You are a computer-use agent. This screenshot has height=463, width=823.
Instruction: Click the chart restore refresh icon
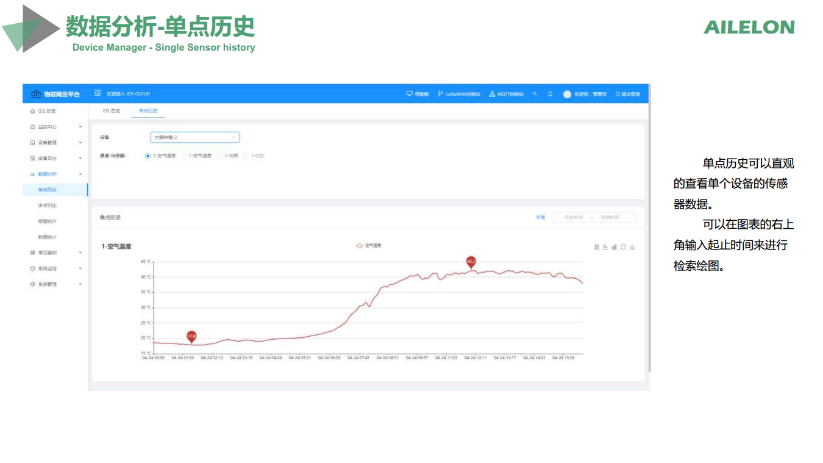(x=623, y=247)
